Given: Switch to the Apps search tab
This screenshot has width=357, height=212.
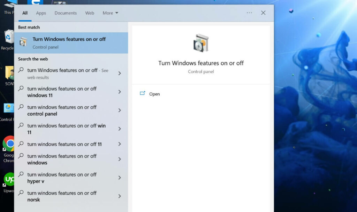Looking at the screenshot, I should (41, 13).
